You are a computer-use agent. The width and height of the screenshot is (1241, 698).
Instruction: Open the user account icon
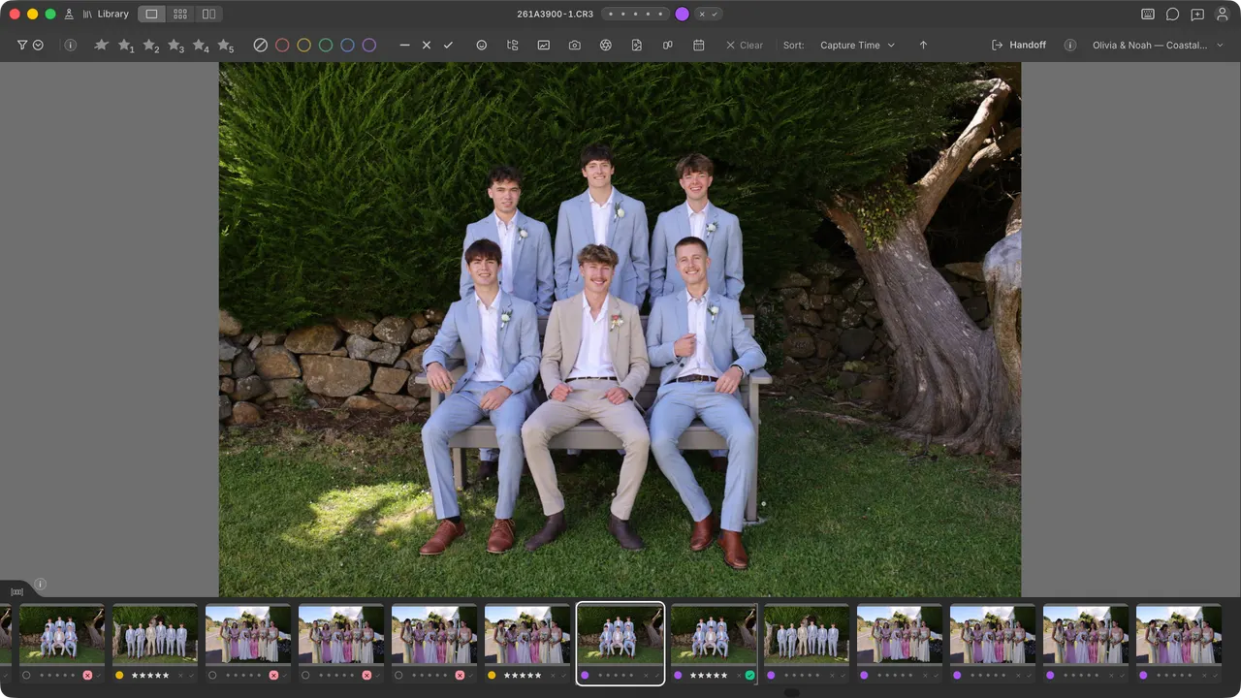coord(1223,15)
